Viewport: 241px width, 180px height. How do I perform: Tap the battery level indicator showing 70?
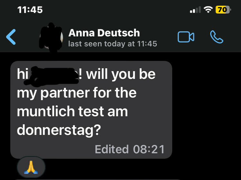pos(223,10)
